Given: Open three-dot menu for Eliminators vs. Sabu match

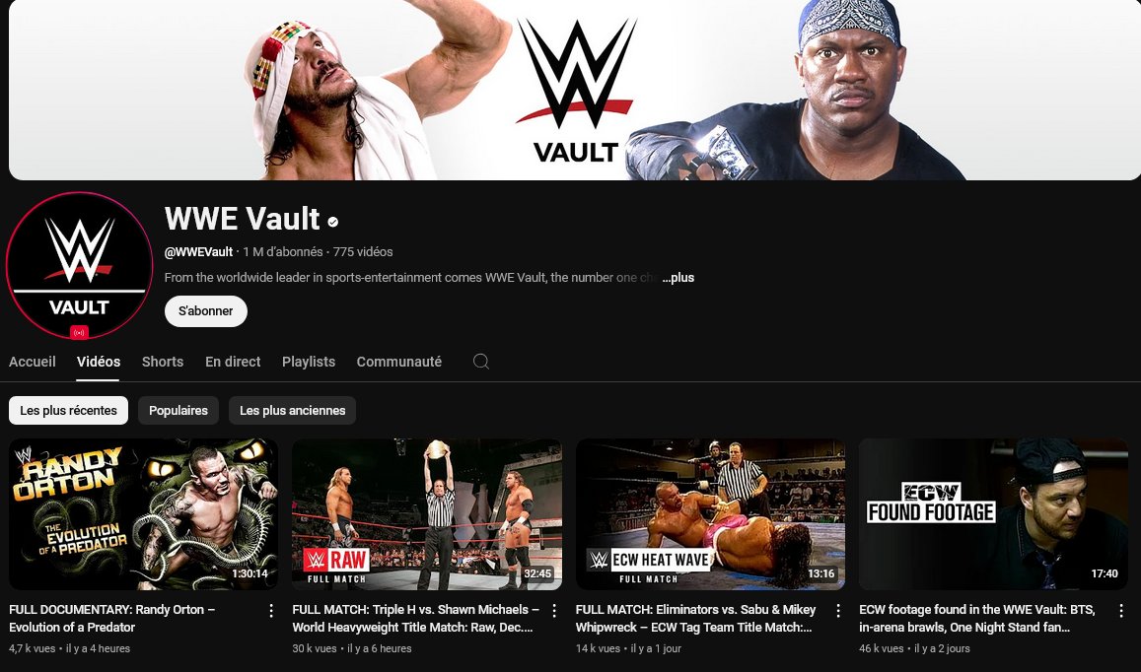Looking at the screenshot, I should click(837, 610).
